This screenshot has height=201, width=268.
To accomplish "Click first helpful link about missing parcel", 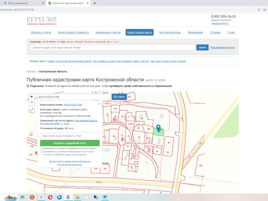I will [70, 61].
